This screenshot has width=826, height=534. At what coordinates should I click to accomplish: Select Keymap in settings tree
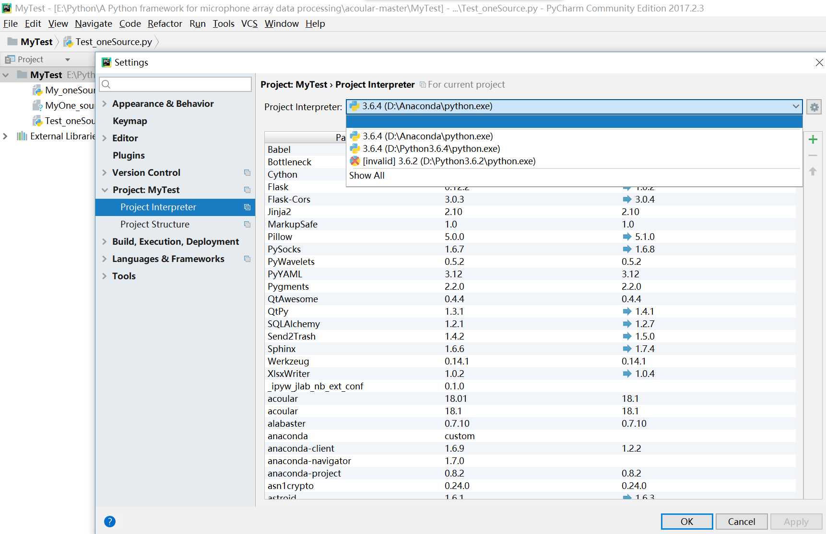(x=130, y=121)
